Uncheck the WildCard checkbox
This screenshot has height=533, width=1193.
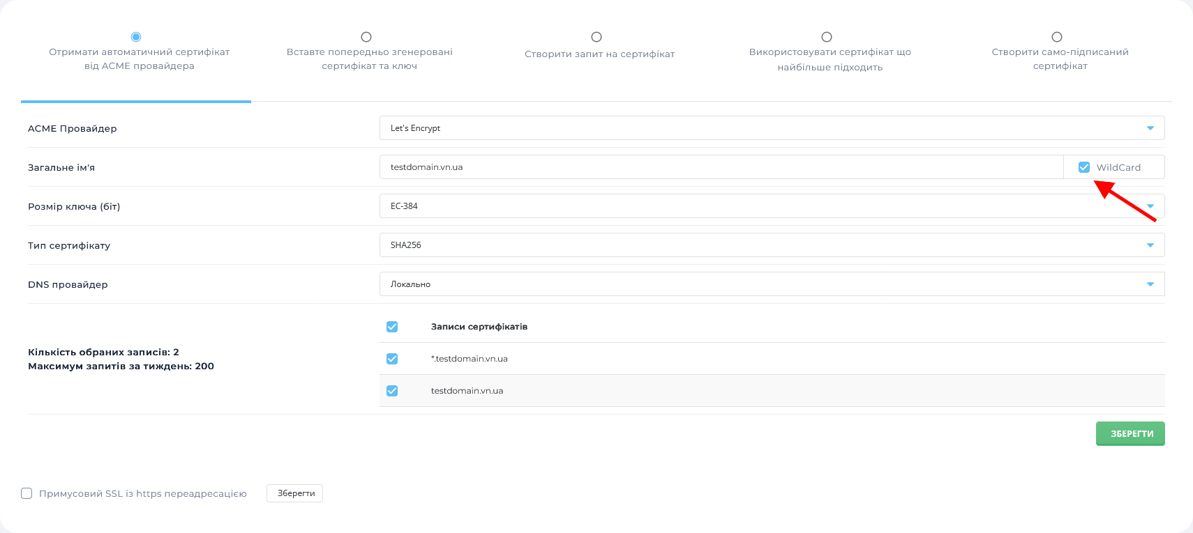tap(1084, 167)
